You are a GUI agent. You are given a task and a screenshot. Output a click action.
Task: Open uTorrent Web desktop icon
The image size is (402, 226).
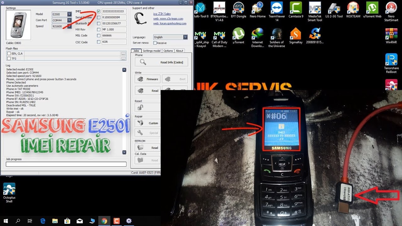point(372,10)
